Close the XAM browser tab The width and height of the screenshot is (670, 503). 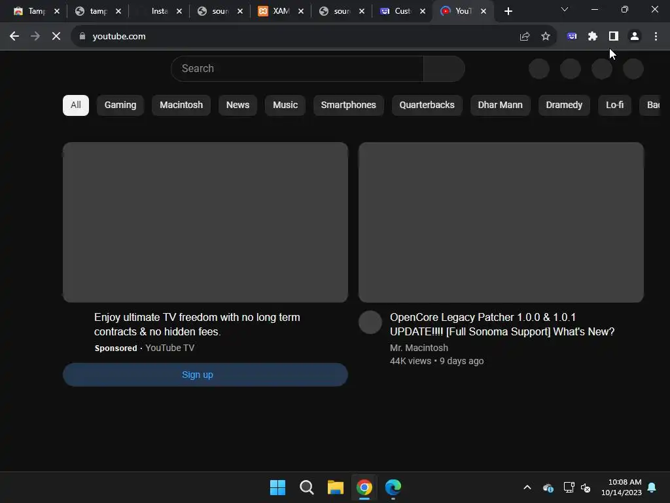301,12
